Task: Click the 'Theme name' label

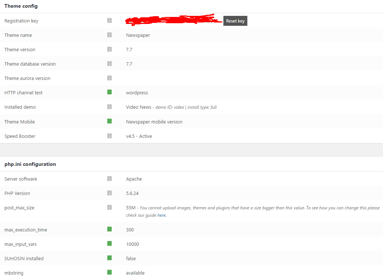Action: (18, 35)
